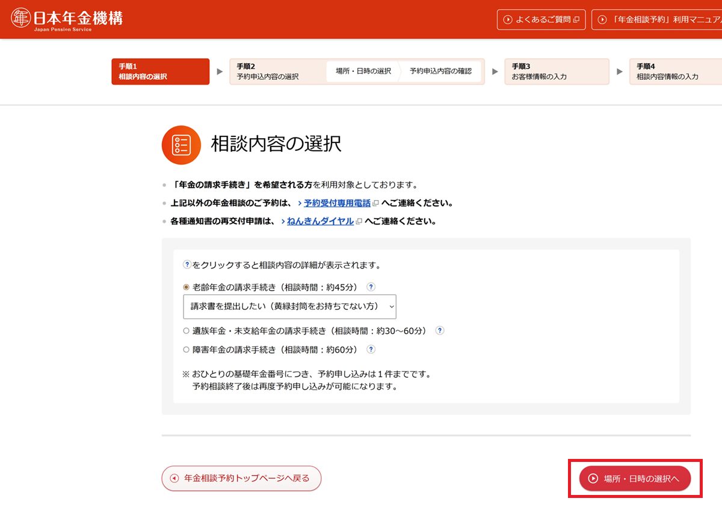Click help icon beside 遺族年金・未支給年金

tap(440, 330)
